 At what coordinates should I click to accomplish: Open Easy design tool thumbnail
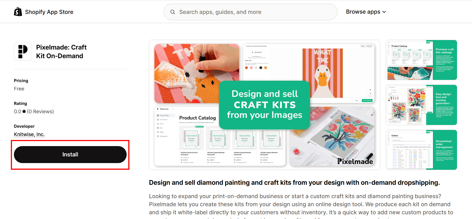[x=421, y=105]
